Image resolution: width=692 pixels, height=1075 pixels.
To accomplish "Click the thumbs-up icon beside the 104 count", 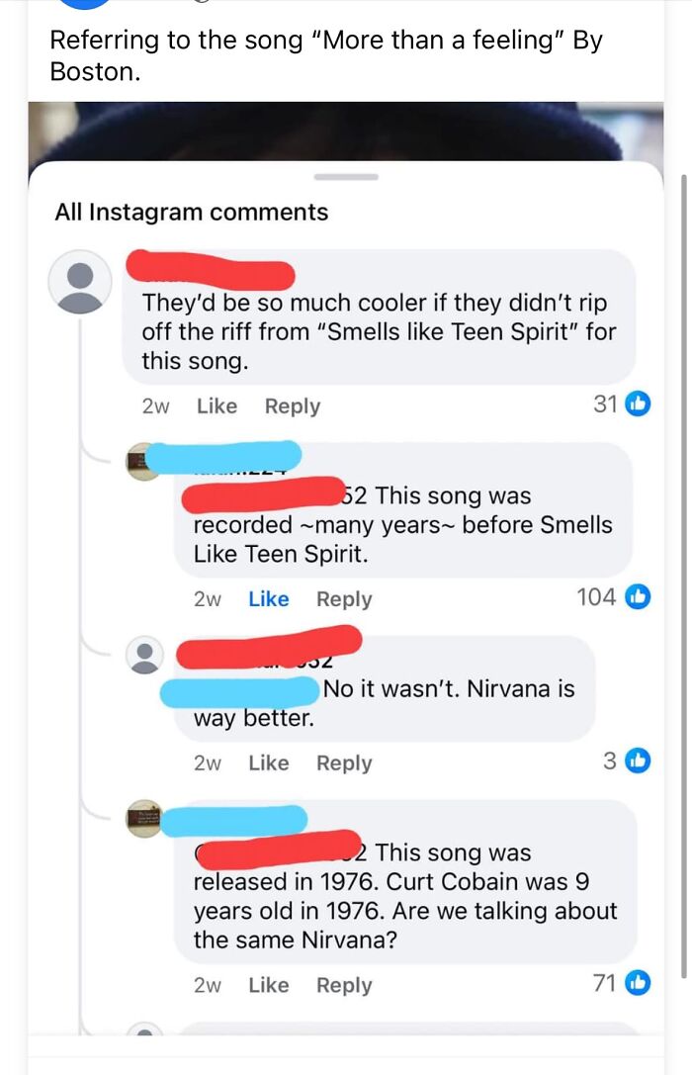I will click(x=638, y=598).
